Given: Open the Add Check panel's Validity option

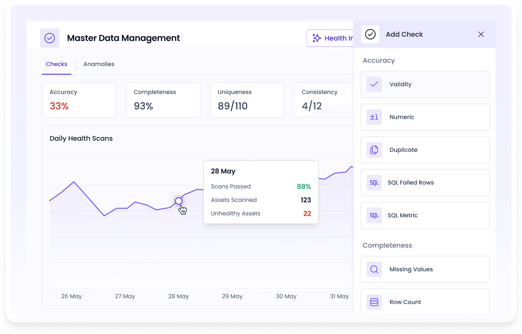Looking at the screenshot, I should (425, 84).
